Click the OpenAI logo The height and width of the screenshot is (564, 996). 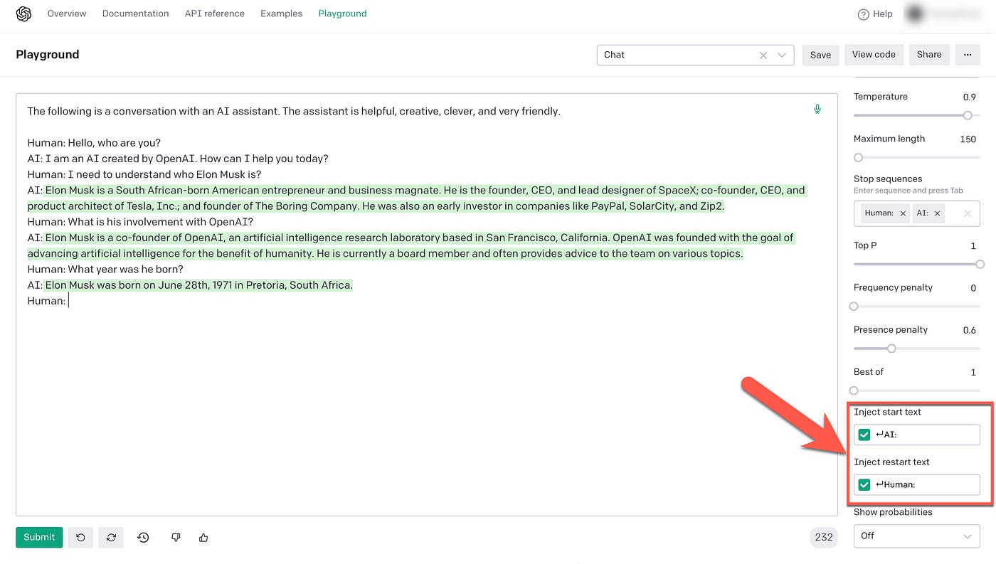point(22,13)
